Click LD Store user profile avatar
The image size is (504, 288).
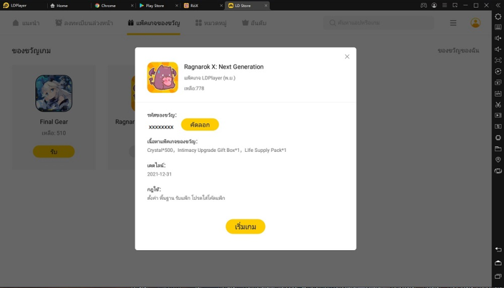(476, 23)
